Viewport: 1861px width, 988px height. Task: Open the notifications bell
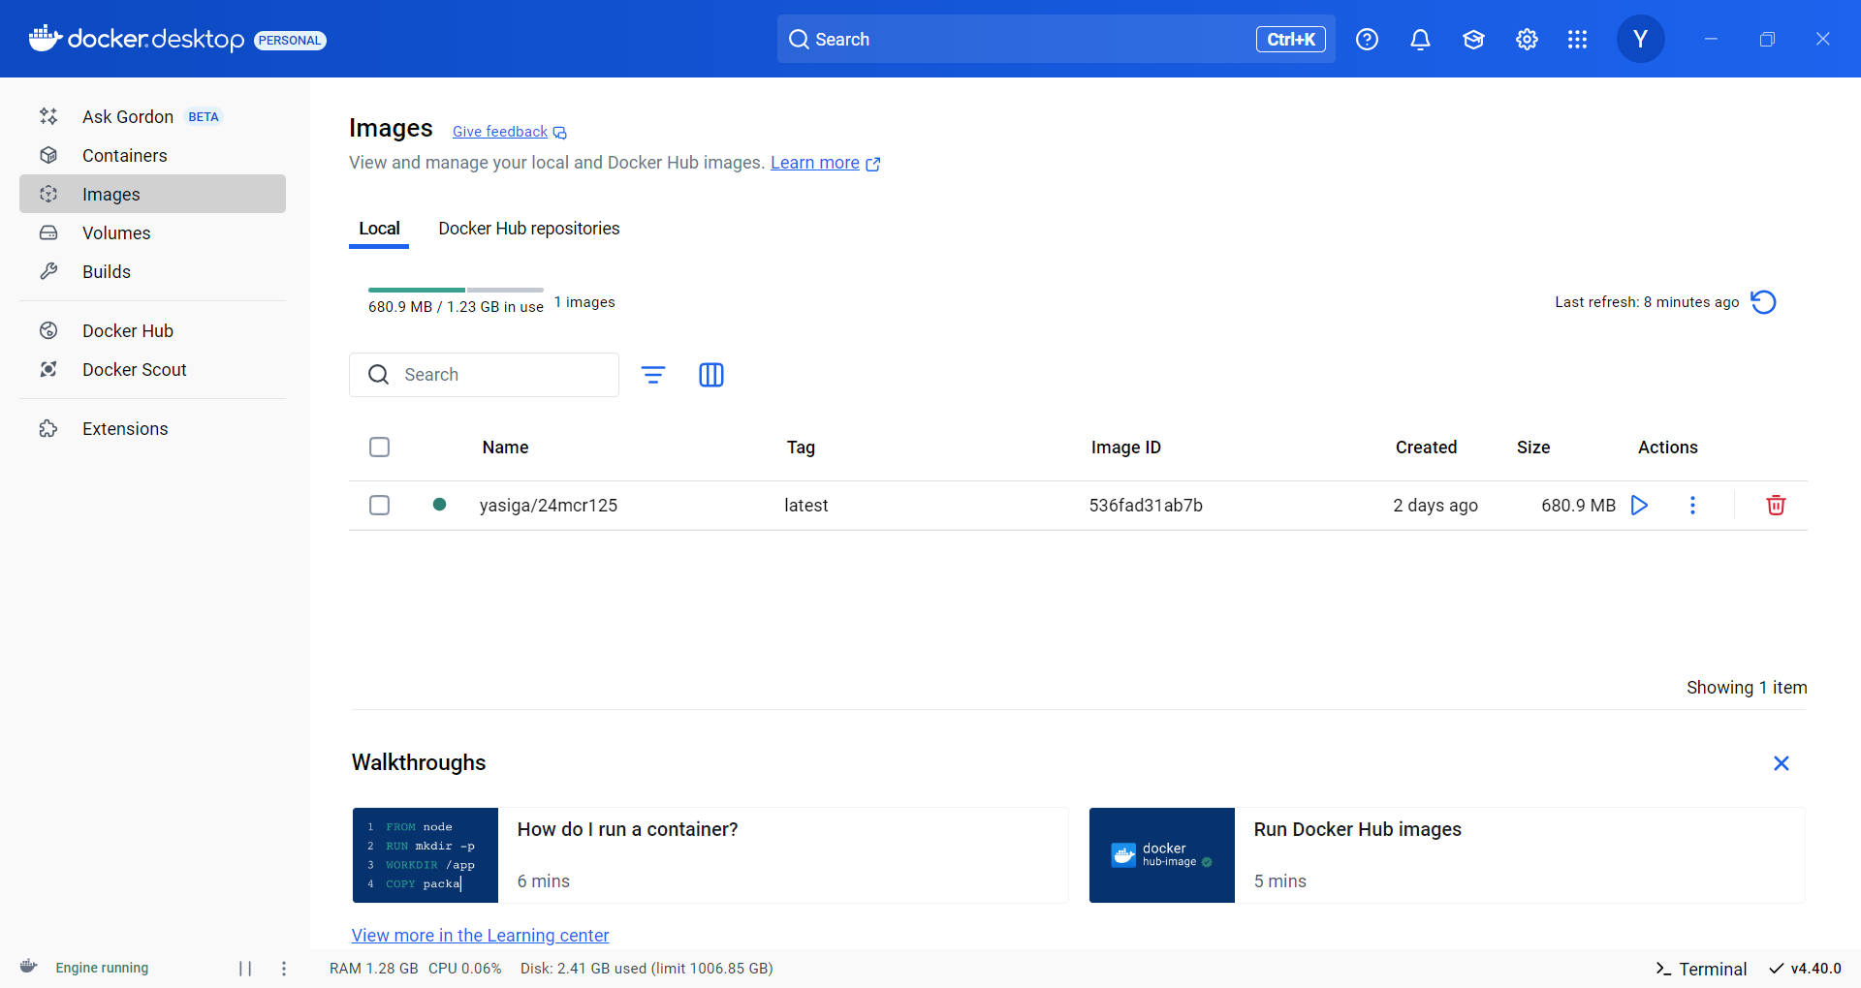pyautogui.click(x=1420, y=40)
